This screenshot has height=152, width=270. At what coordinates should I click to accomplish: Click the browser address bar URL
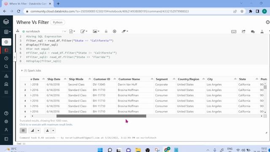[x=110, y=11]
